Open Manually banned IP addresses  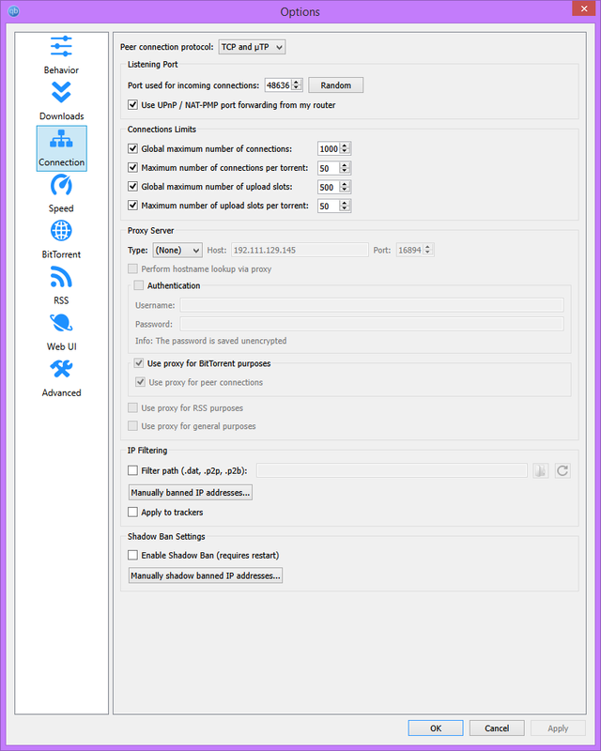pyautogui.click(x=191, y=492)
